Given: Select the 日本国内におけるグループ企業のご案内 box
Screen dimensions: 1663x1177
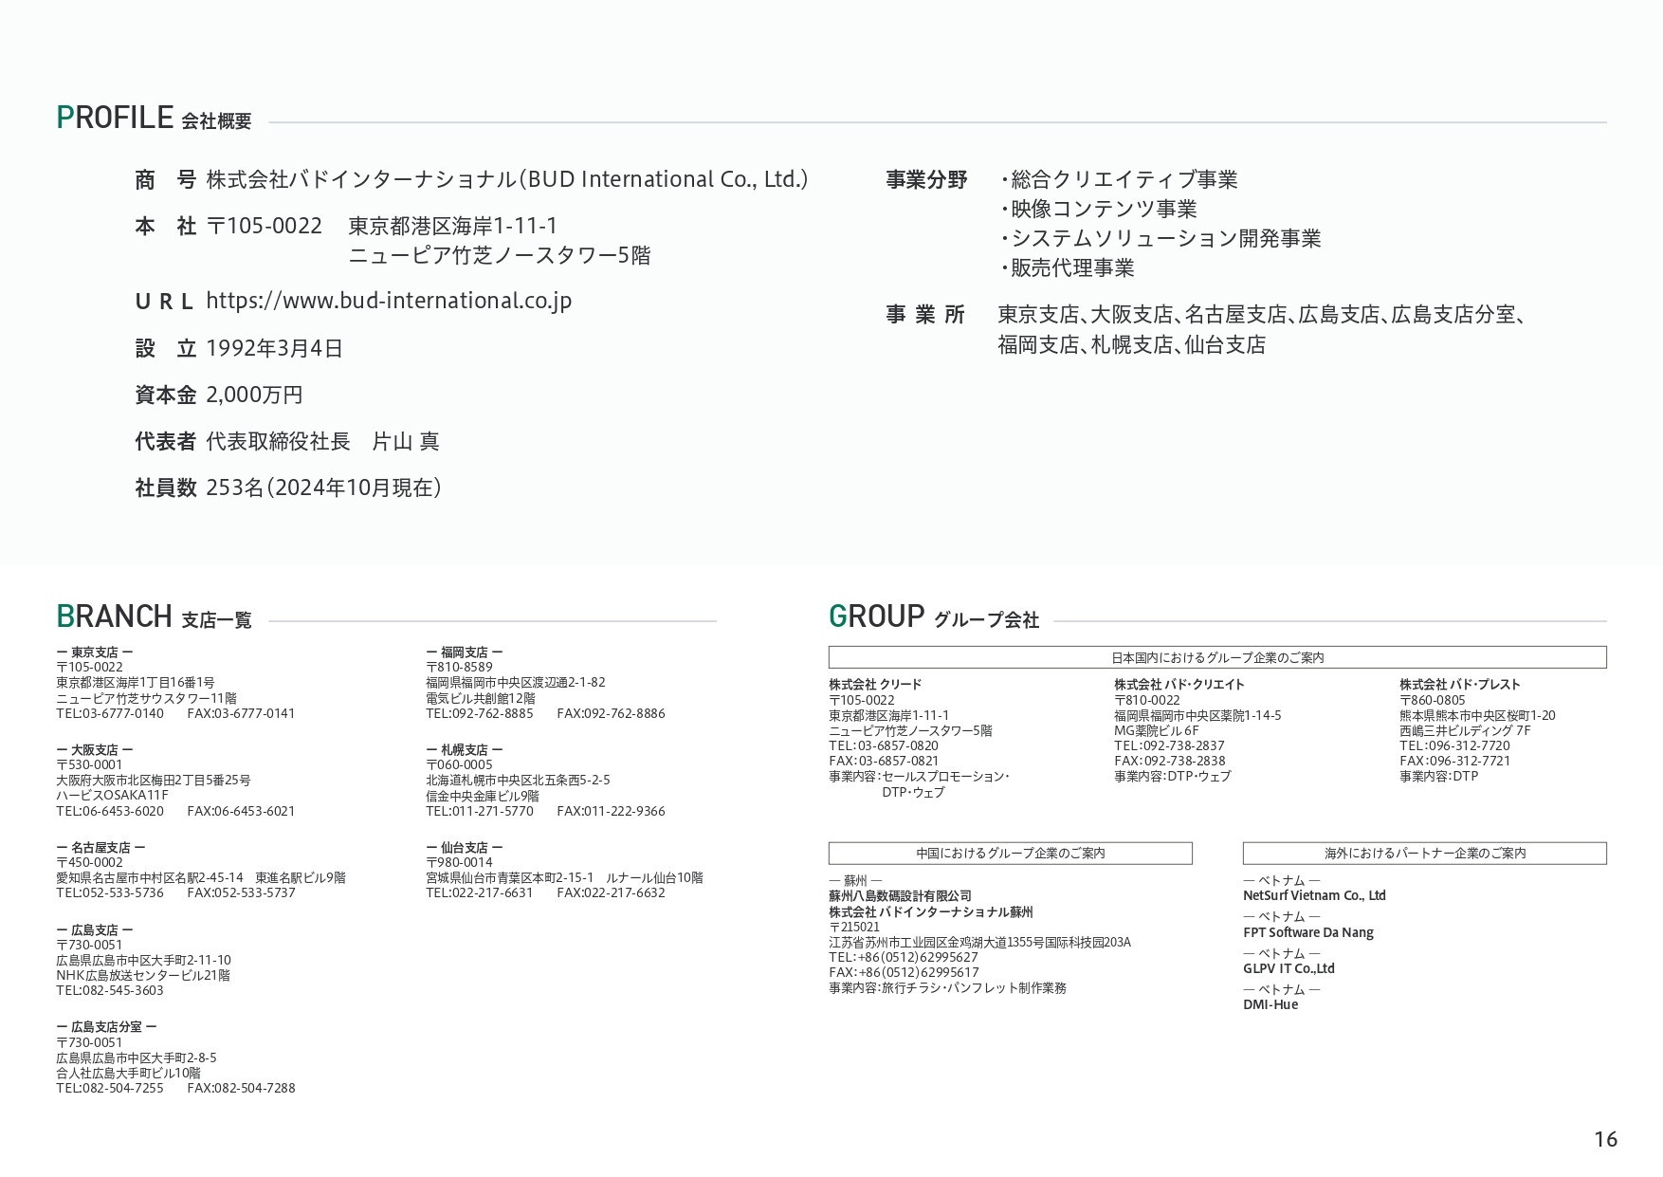Looking at the screenshot, I should (1216, 657).
